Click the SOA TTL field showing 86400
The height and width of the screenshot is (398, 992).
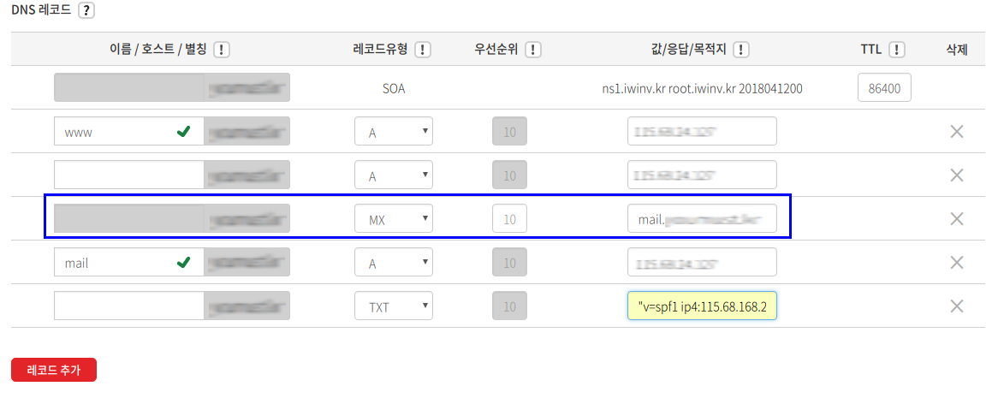(x=884, y=88)
